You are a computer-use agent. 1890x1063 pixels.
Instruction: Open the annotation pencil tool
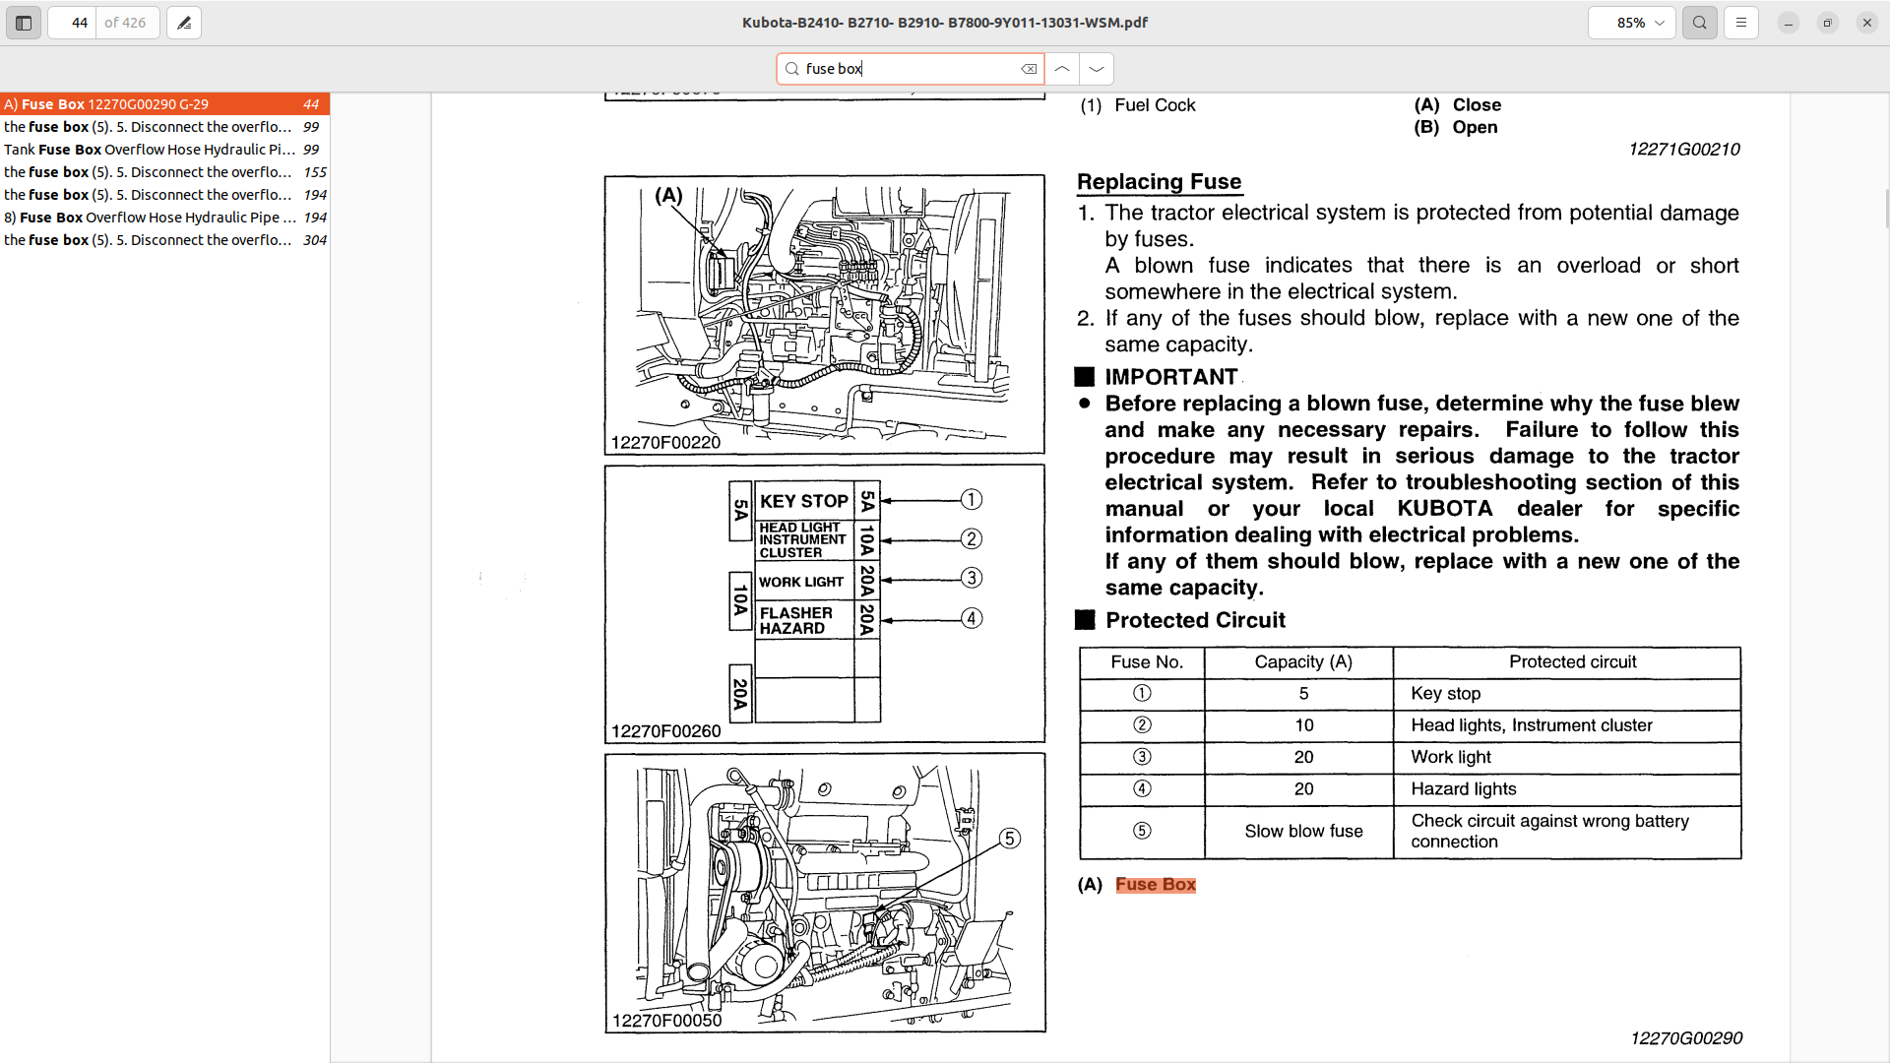coord(184,23)
